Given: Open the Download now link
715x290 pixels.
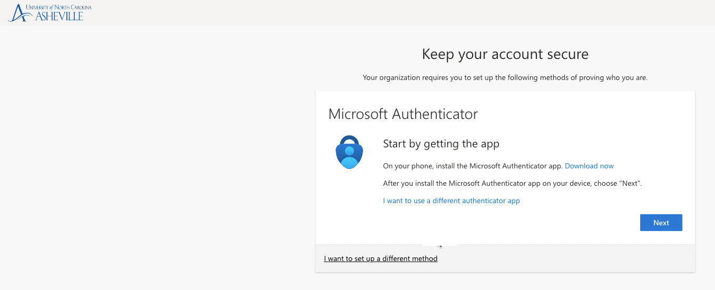Looking at the screenshot, I should pos(589,166).
